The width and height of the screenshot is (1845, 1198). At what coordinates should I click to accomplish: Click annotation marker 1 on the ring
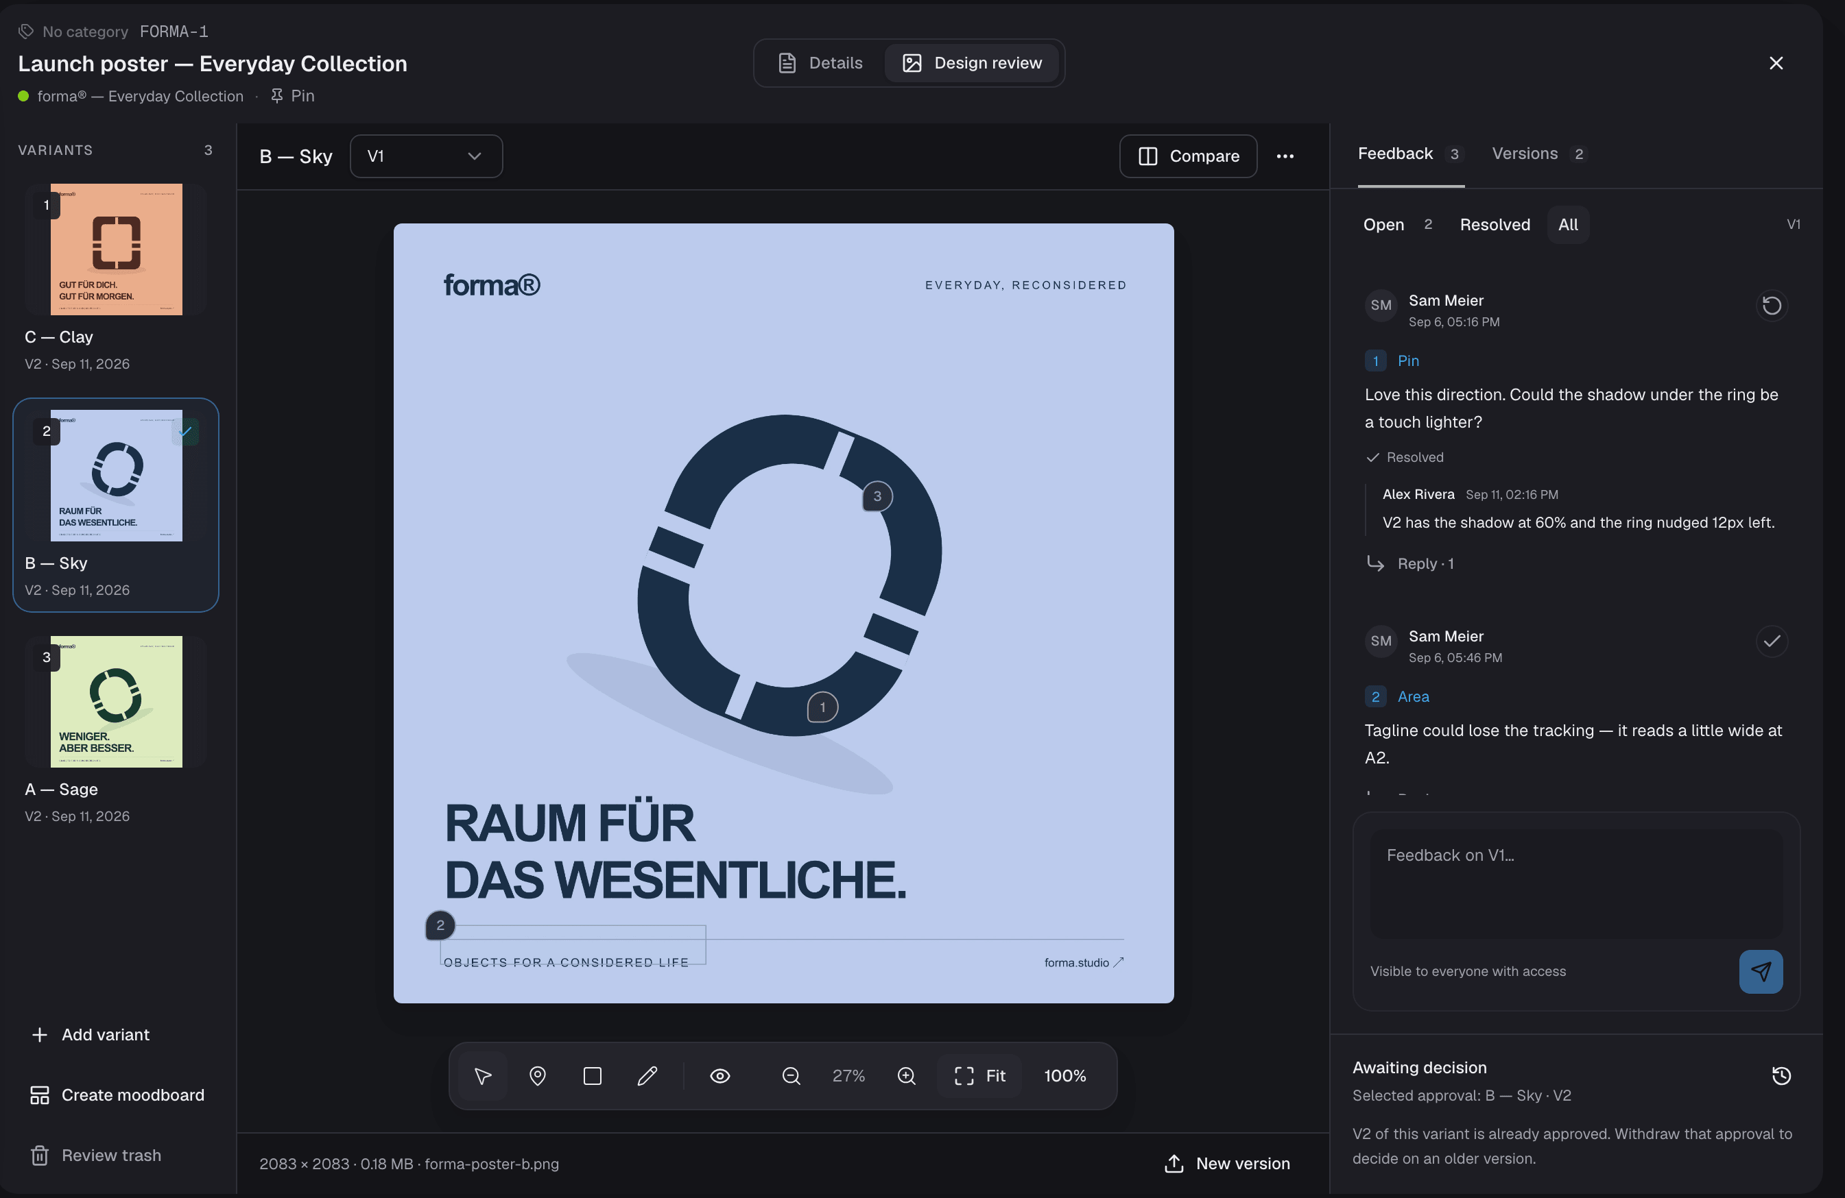(x=822, y=707)
